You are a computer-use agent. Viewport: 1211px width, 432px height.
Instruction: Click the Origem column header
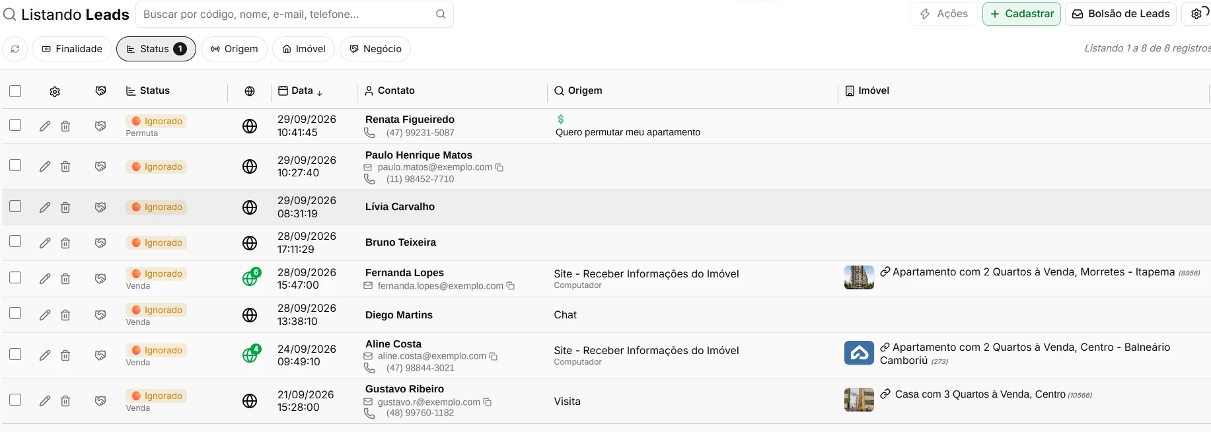pyautogui.click(x=578, y=90)
